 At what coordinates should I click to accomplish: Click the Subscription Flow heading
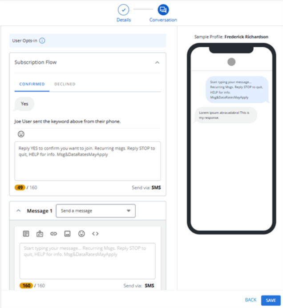pyautogui.click(x=36, y=62)
